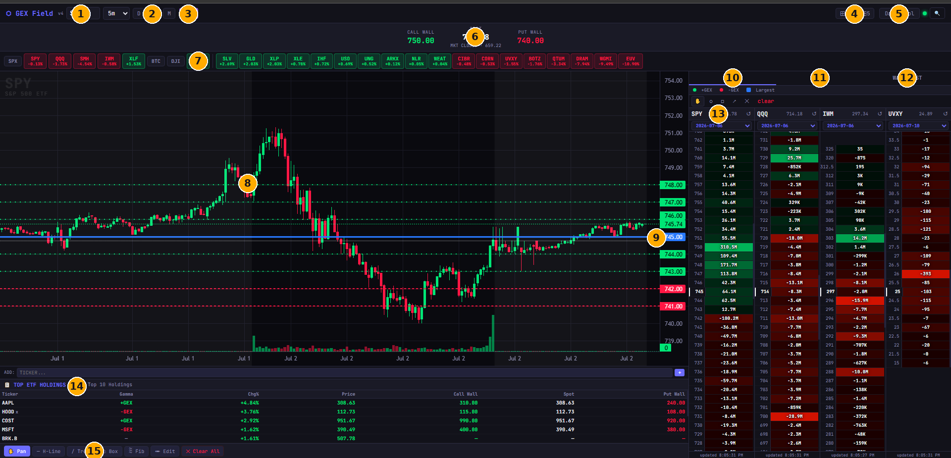Activate the Fib drawing tool
951x458 pixels.
136,451
